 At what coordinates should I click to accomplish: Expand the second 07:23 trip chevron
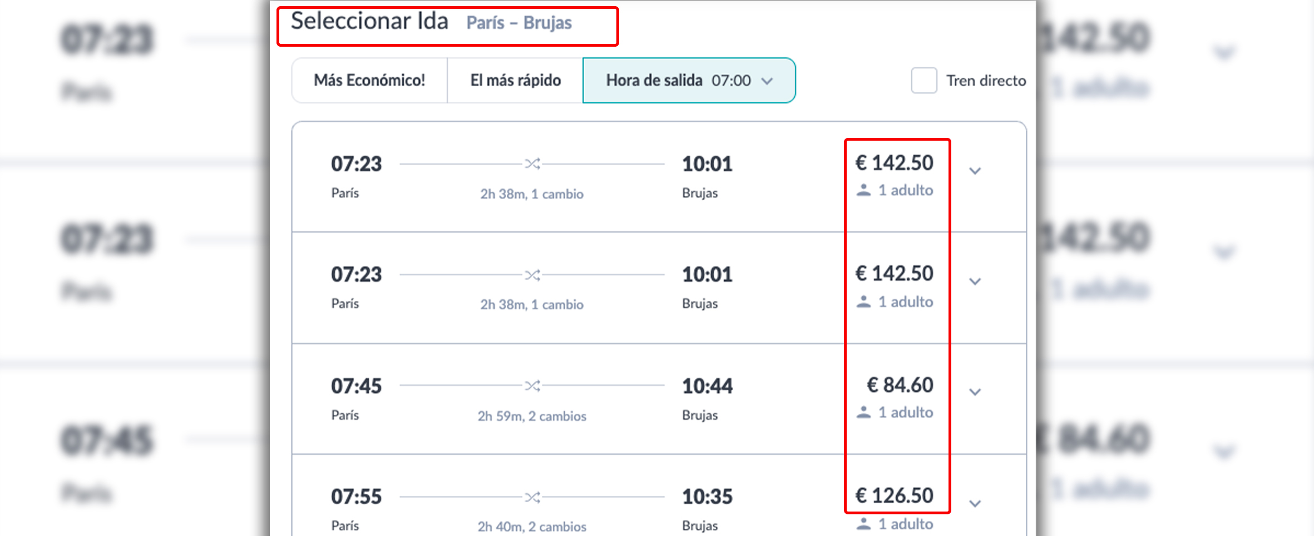click(x=975, y=282)
